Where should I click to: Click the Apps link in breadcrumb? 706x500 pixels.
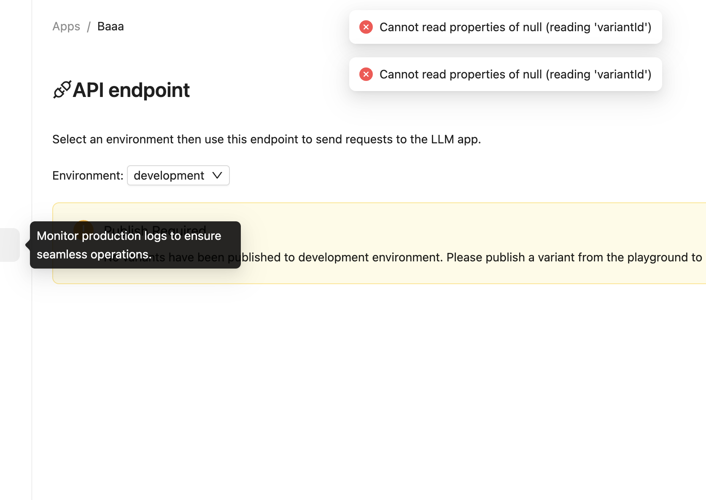66,26
